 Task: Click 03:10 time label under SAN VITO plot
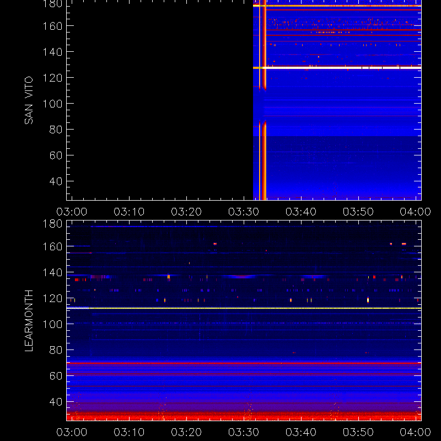click(129, 212)
